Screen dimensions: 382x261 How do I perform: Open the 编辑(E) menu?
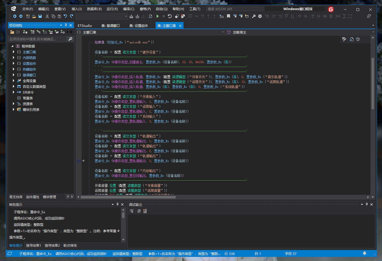(x=43, y=9)
